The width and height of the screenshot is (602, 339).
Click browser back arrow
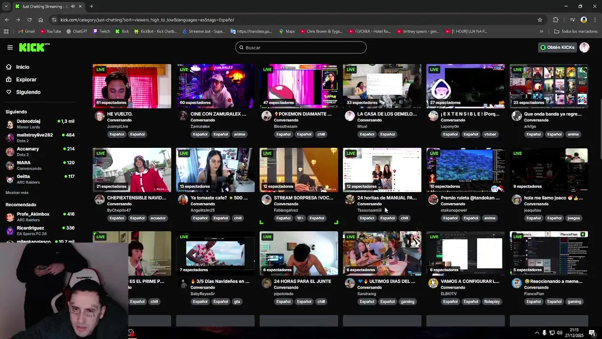coord(7,20)
